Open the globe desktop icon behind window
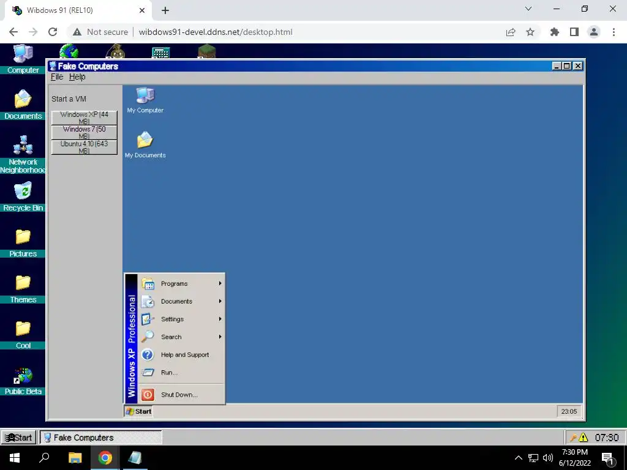Screen dimensions: 627x470 [69, 51]
